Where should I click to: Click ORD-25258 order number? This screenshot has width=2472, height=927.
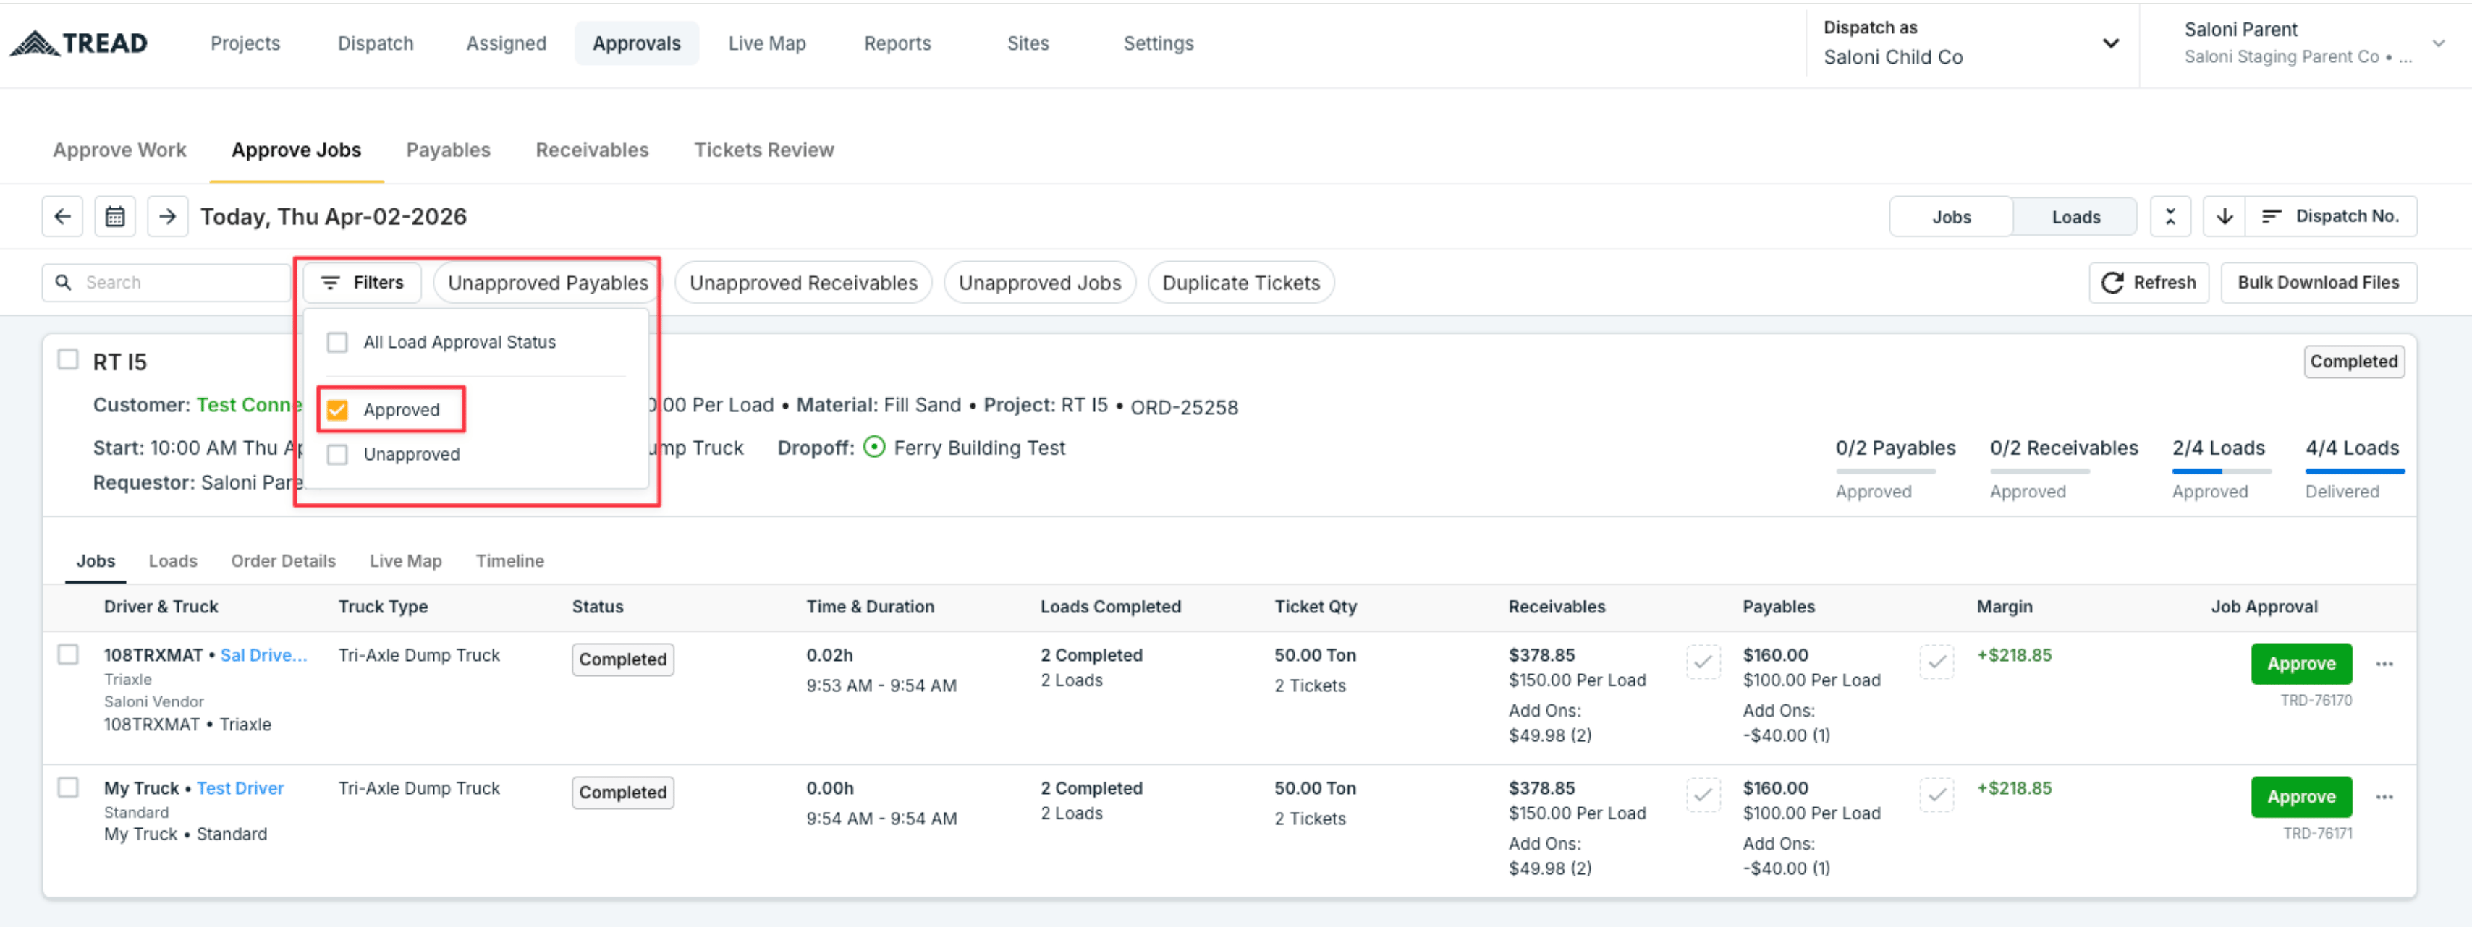tap(1184, 407)
